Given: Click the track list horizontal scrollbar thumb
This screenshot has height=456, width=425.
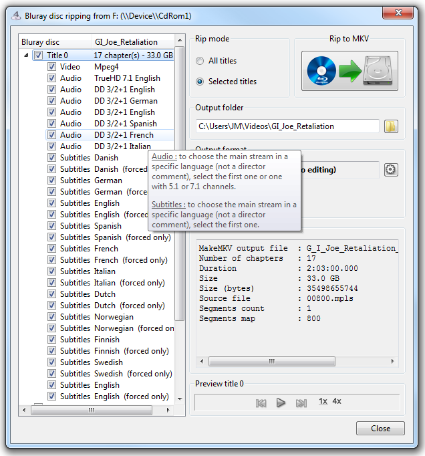Looking at the screenshot, I should tap(92, 410).
